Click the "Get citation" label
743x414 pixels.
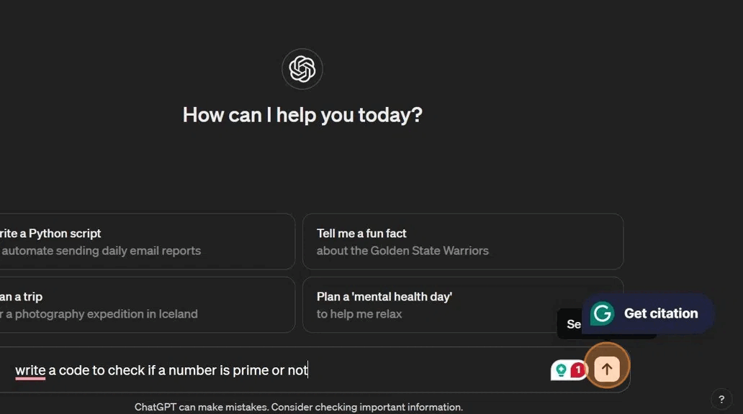(x=660, y=313)
